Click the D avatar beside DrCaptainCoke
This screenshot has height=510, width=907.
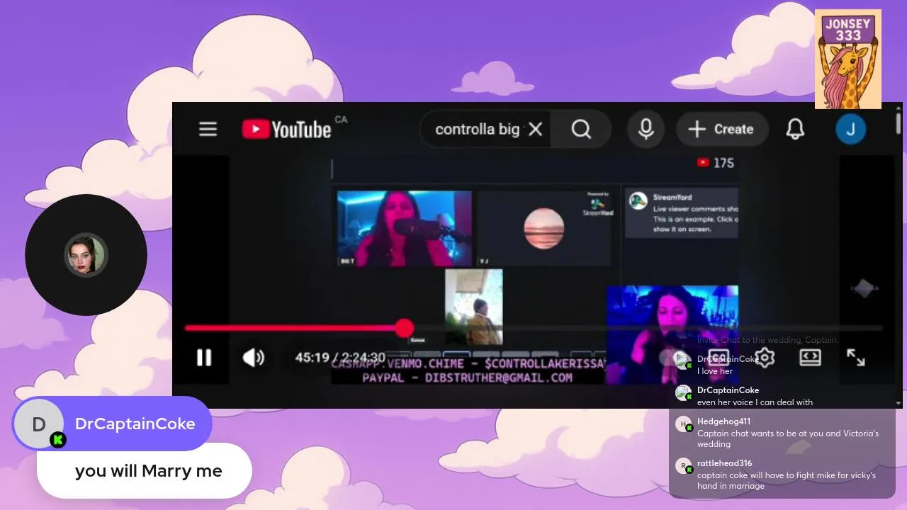point(39,424)
